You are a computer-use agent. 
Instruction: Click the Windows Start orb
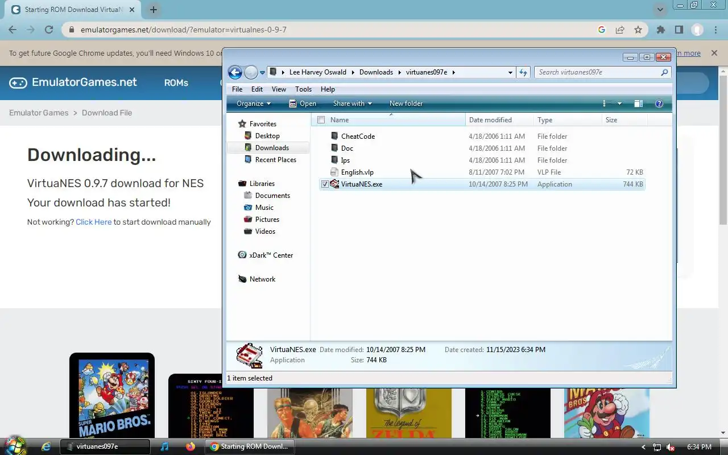(15, 446)
